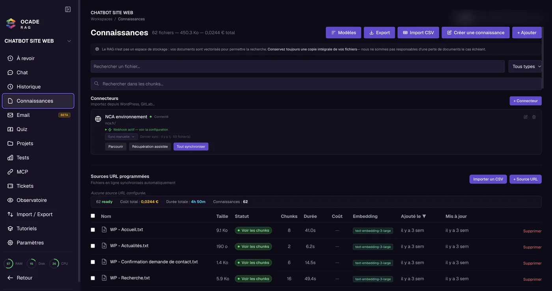
Task: Check WP - Confirmation demande de contact.txt
Action: (93, 262)
